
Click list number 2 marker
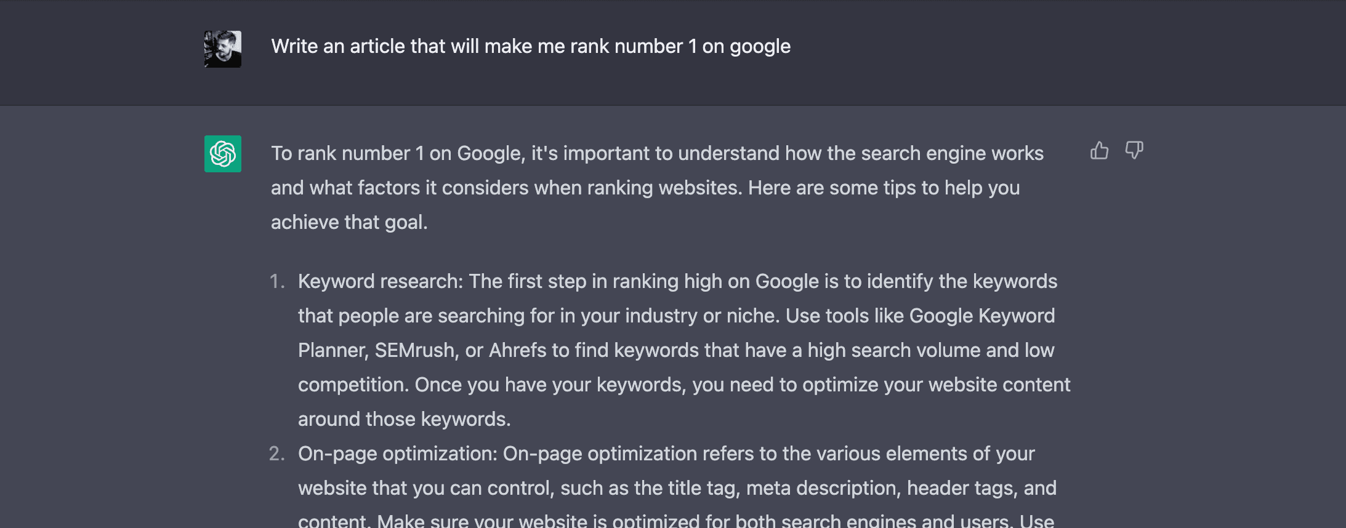tap(276, 454)
